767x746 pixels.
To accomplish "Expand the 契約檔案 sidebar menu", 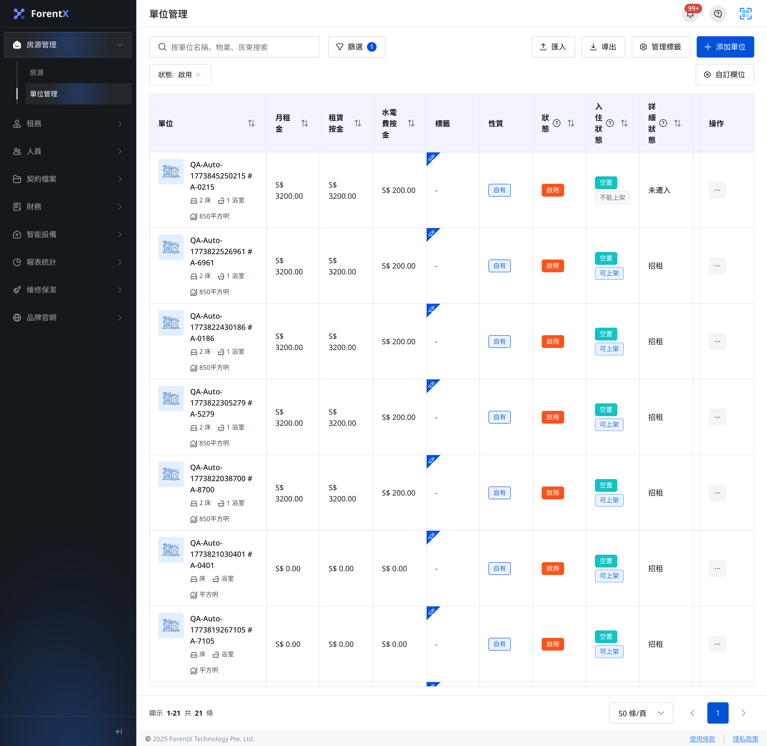I will point(68,179).
